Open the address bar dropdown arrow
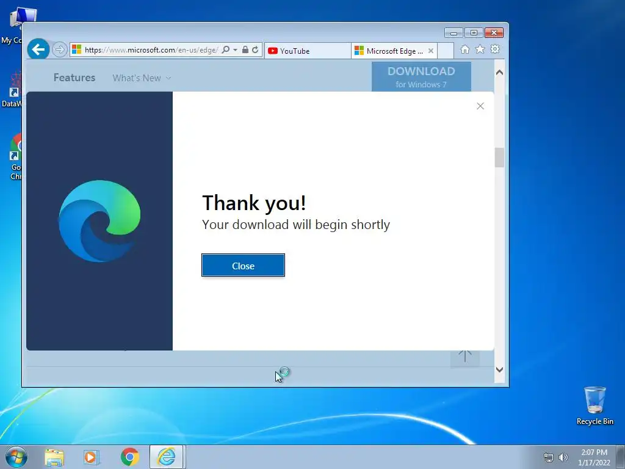625x469 pixels. point(235,50)
